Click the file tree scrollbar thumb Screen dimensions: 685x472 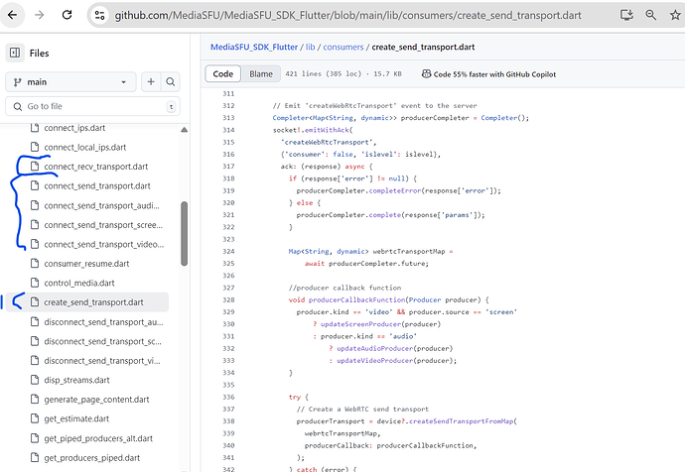point(184,233)
